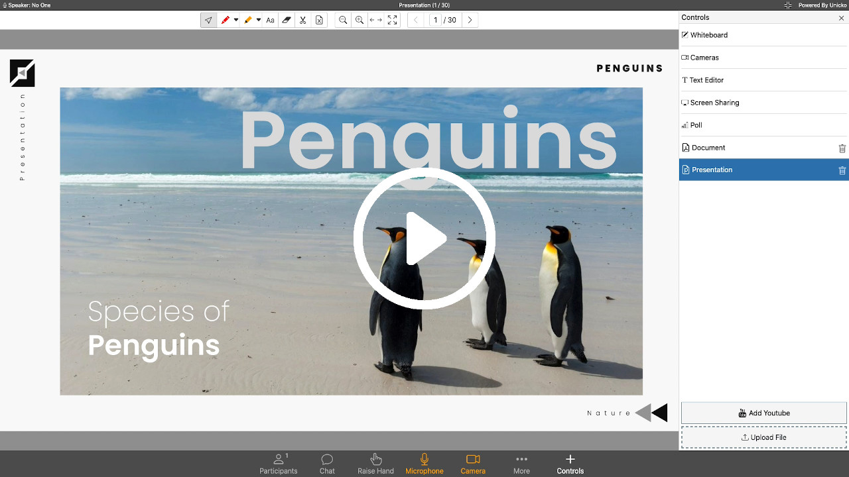The width and height of the screenshot is (849, 477).
Task: Click the slide page number field
Action: (x=436, y=20)
